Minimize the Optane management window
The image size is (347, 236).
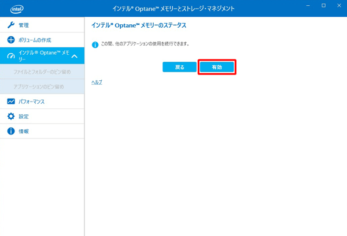click(x=308, y=6)
